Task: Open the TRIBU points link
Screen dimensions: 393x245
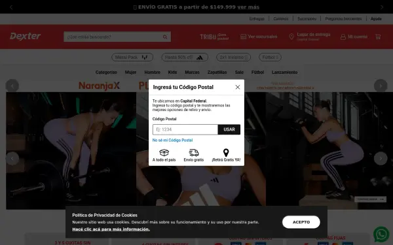Action: tap(214, 37)
